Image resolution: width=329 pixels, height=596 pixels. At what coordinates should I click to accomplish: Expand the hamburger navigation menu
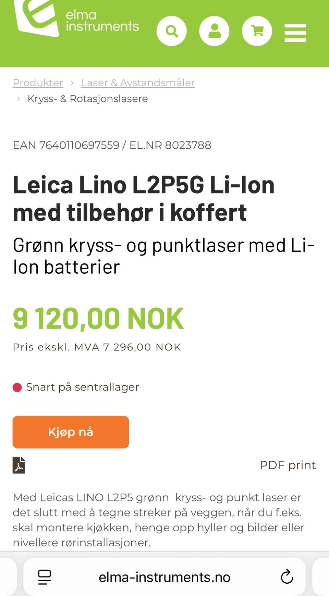(295, 33)
